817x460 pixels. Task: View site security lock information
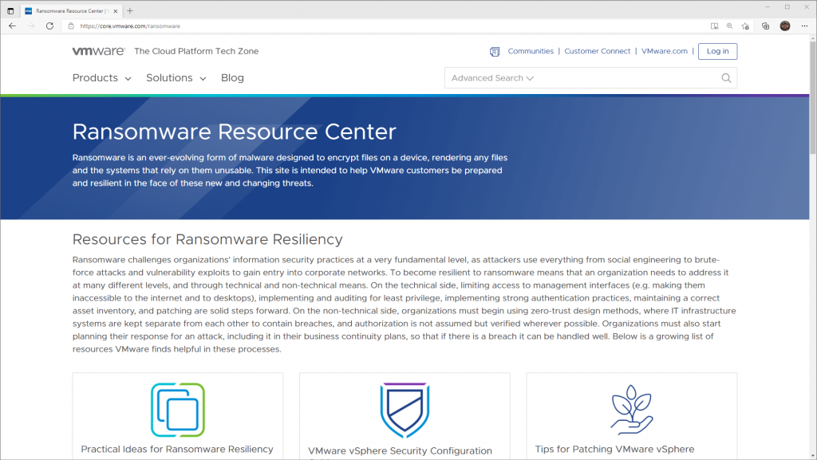71,26
